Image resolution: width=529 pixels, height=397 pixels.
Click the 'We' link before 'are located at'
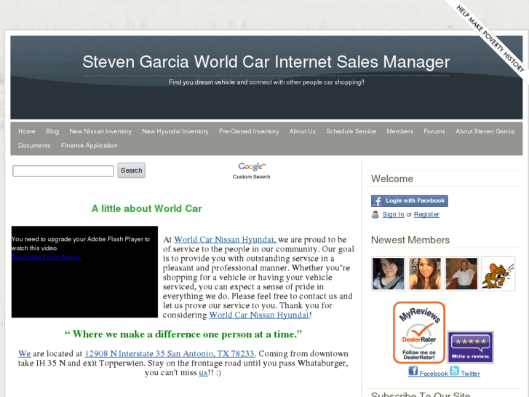24,354
